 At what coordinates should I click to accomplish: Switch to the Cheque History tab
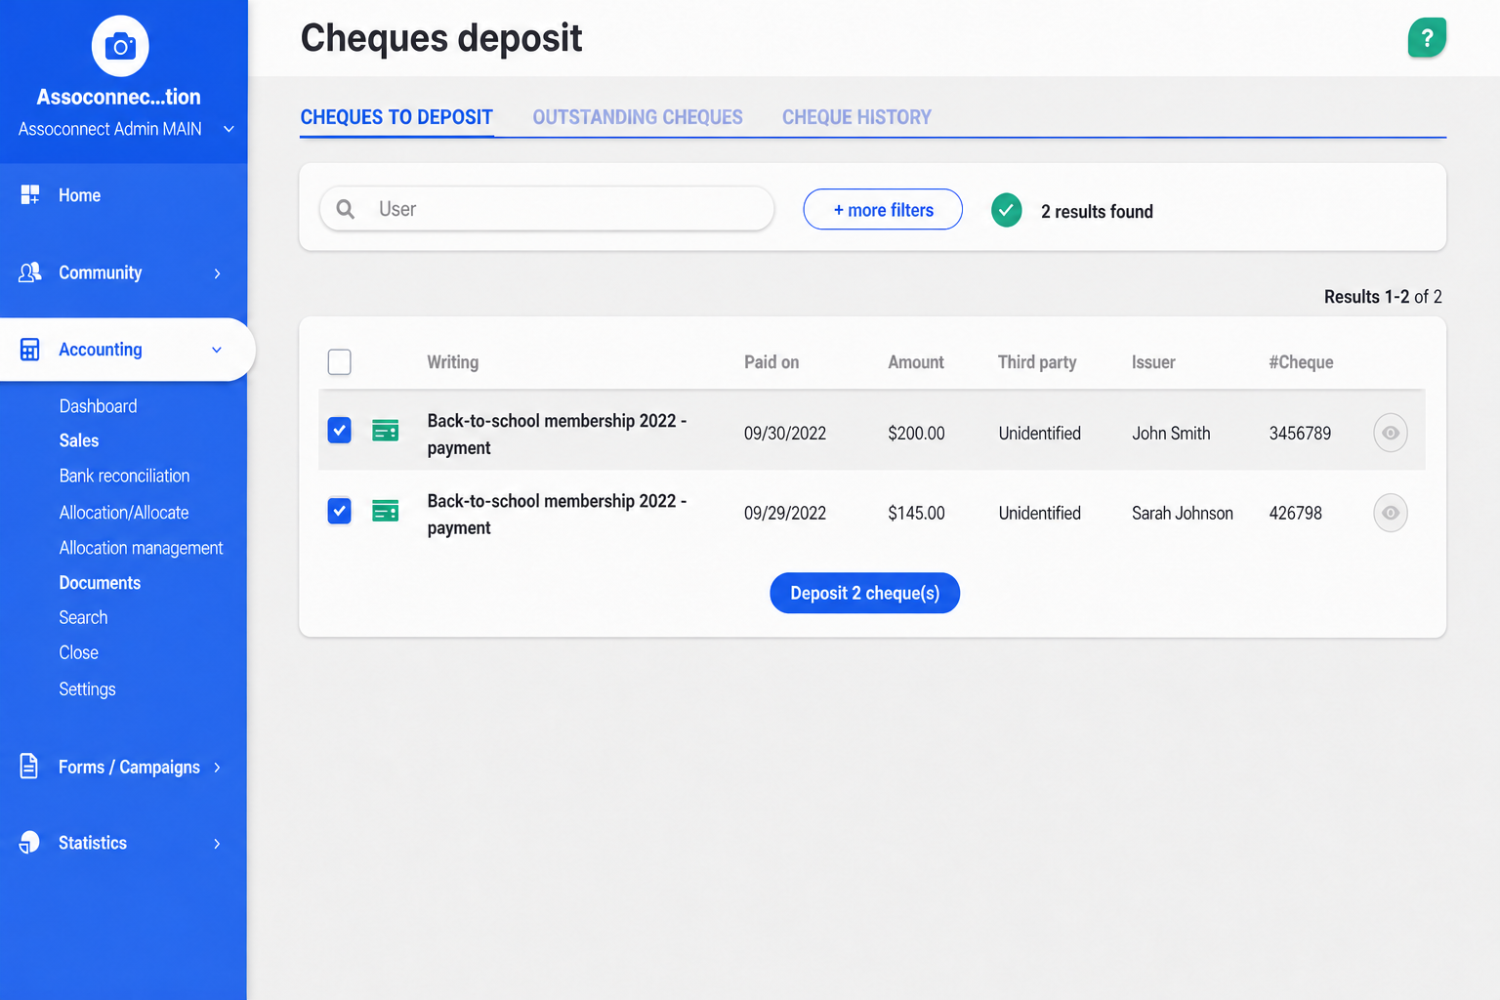point(856,117)
